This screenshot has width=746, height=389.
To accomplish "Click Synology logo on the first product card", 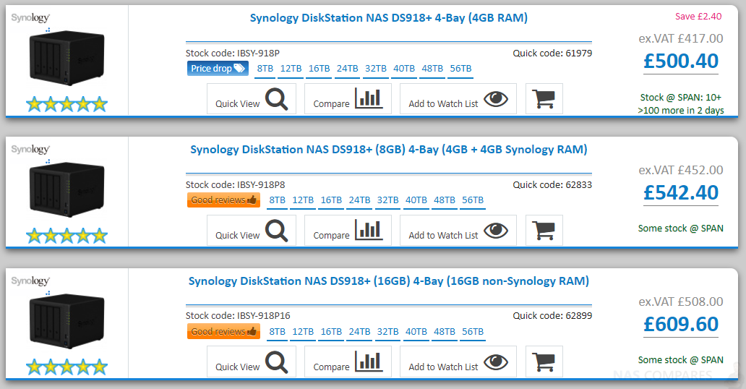I will tap(30, 18).
